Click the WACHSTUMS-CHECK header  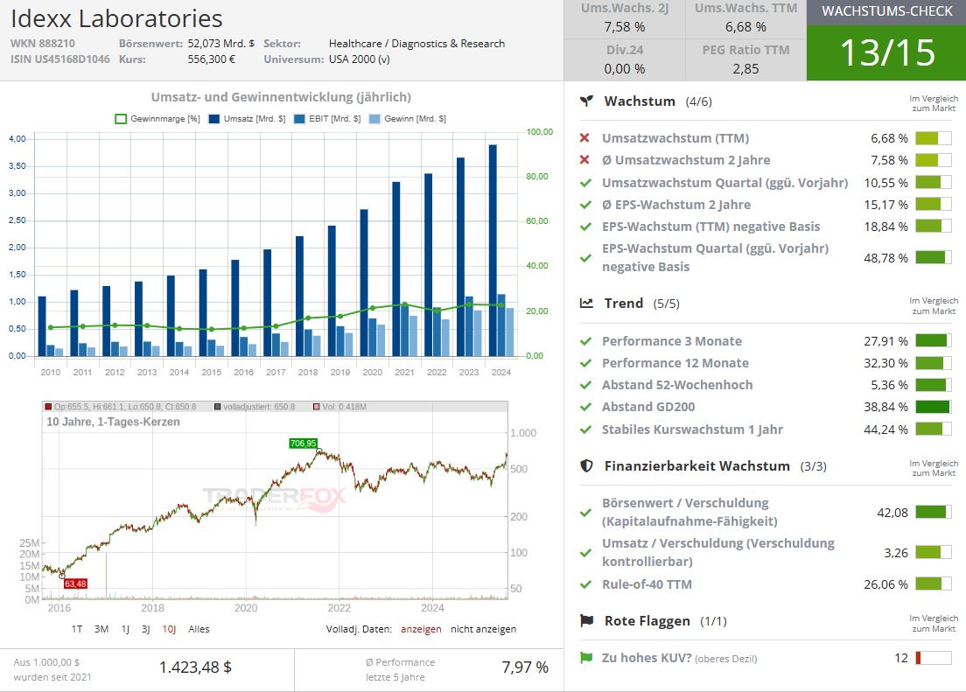887,11
